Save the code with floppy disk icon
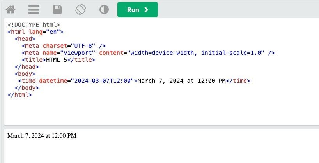The image size is (319, 163). pyautogui.click(x=57, y=10)
